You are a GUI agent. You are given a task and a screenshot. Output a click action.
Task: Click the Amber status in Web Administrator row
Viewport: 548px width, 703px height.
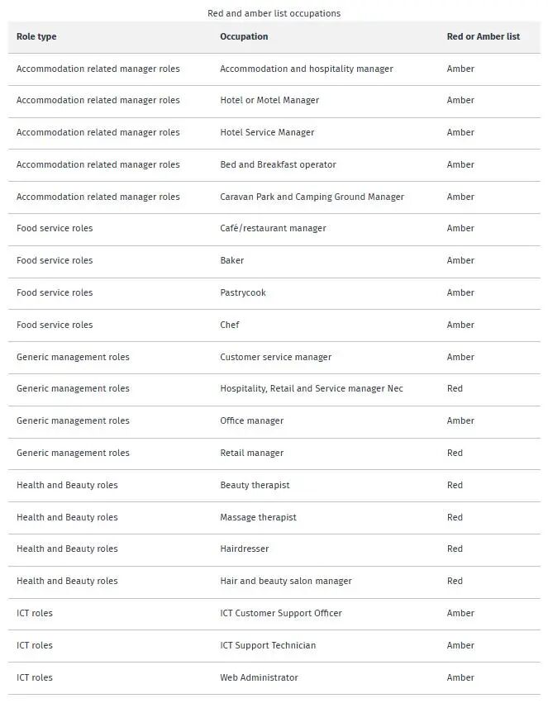pyautogui.click(x=460, y=677)
